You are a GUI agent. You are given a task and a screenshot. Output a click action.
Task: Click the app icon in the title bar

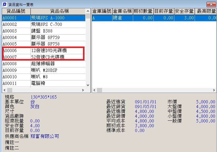click(4, 4)
